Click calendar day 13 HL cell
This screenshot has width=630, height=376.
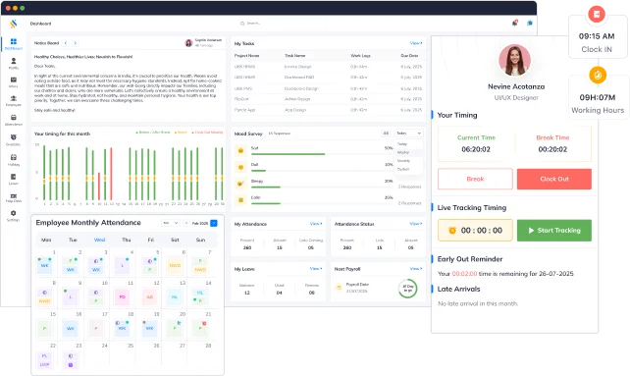click(x=175, y=296)
